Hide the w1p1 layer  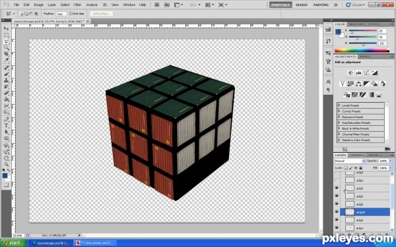pos(337,228)
